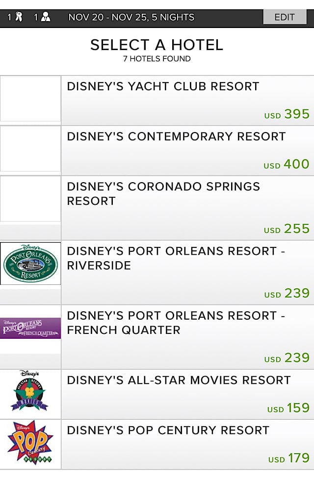Open Disney's Port Orleans Resort - French Quarter
This screenshot has height=491, width=314.
[187, 337]
